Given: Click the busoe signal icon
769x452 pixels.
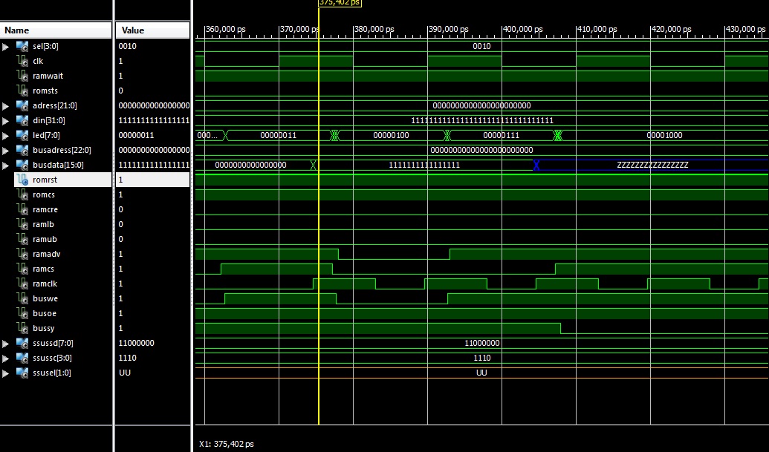Looking at the screenshot, I should coord(22,313).
